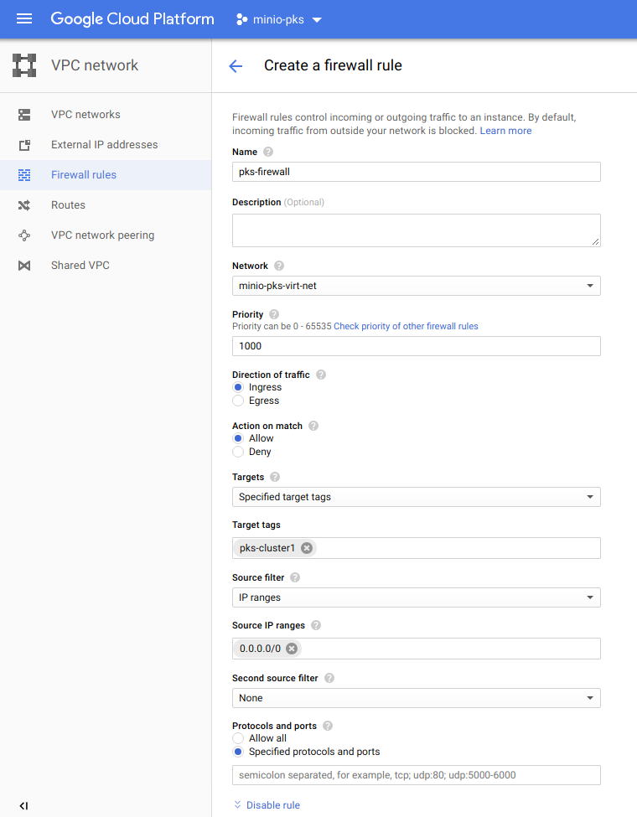Viewport: 637px width, 817px height.
Task: Select Deny as action on match
Action: 238,452
